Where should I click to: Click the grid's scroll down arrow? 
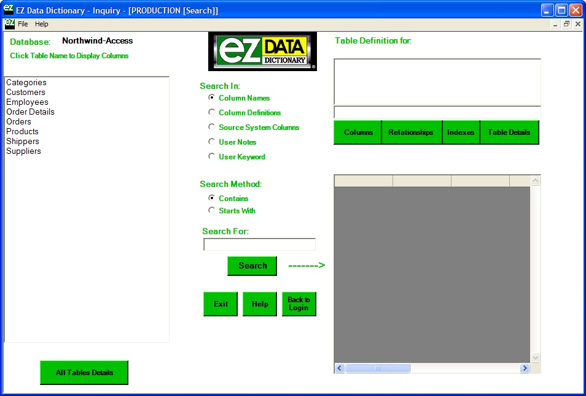[535, 357]
